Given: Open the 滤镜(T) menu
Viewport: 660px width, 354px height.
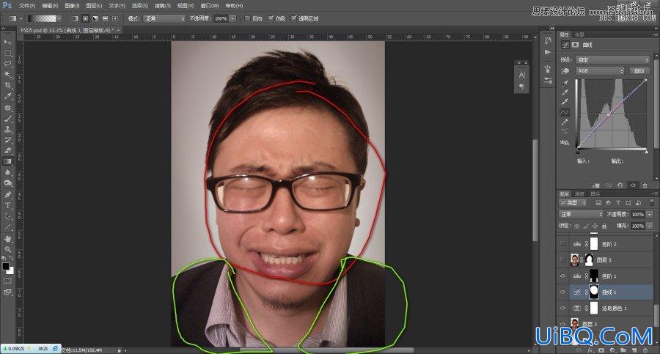Looking at the screenshot, I should coord(163,6).
